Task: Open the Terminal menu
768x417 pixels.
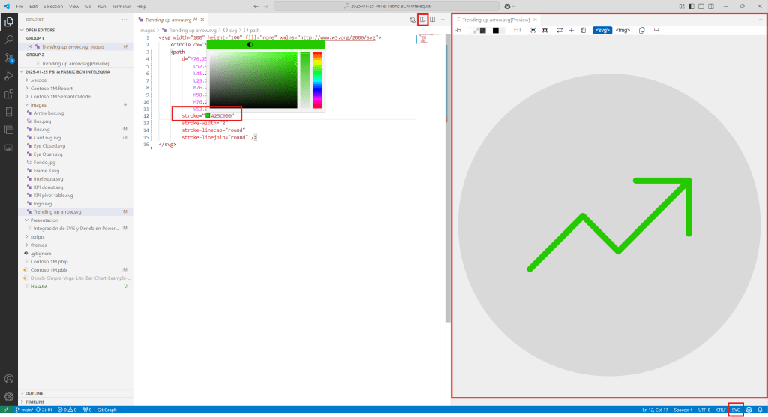Action: [x=121, y=6]
